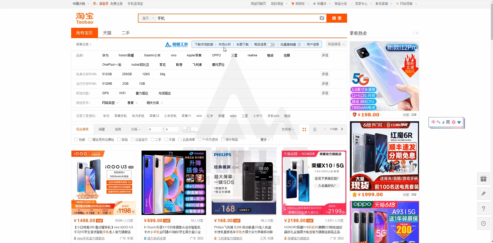This screenshot has height=243, width=493.
Task: Check the 海外商品 checkbox
Action: (x=223, y=139)
